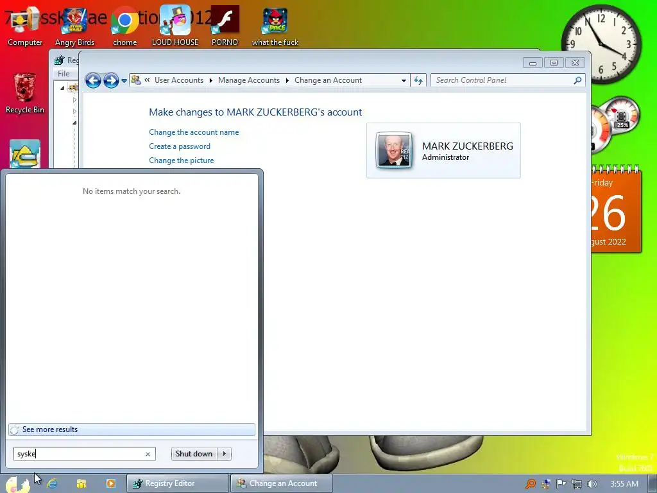Expand the arrow after Manage Accounts breadcrumb
657x493 pixels.
[287, 80]
